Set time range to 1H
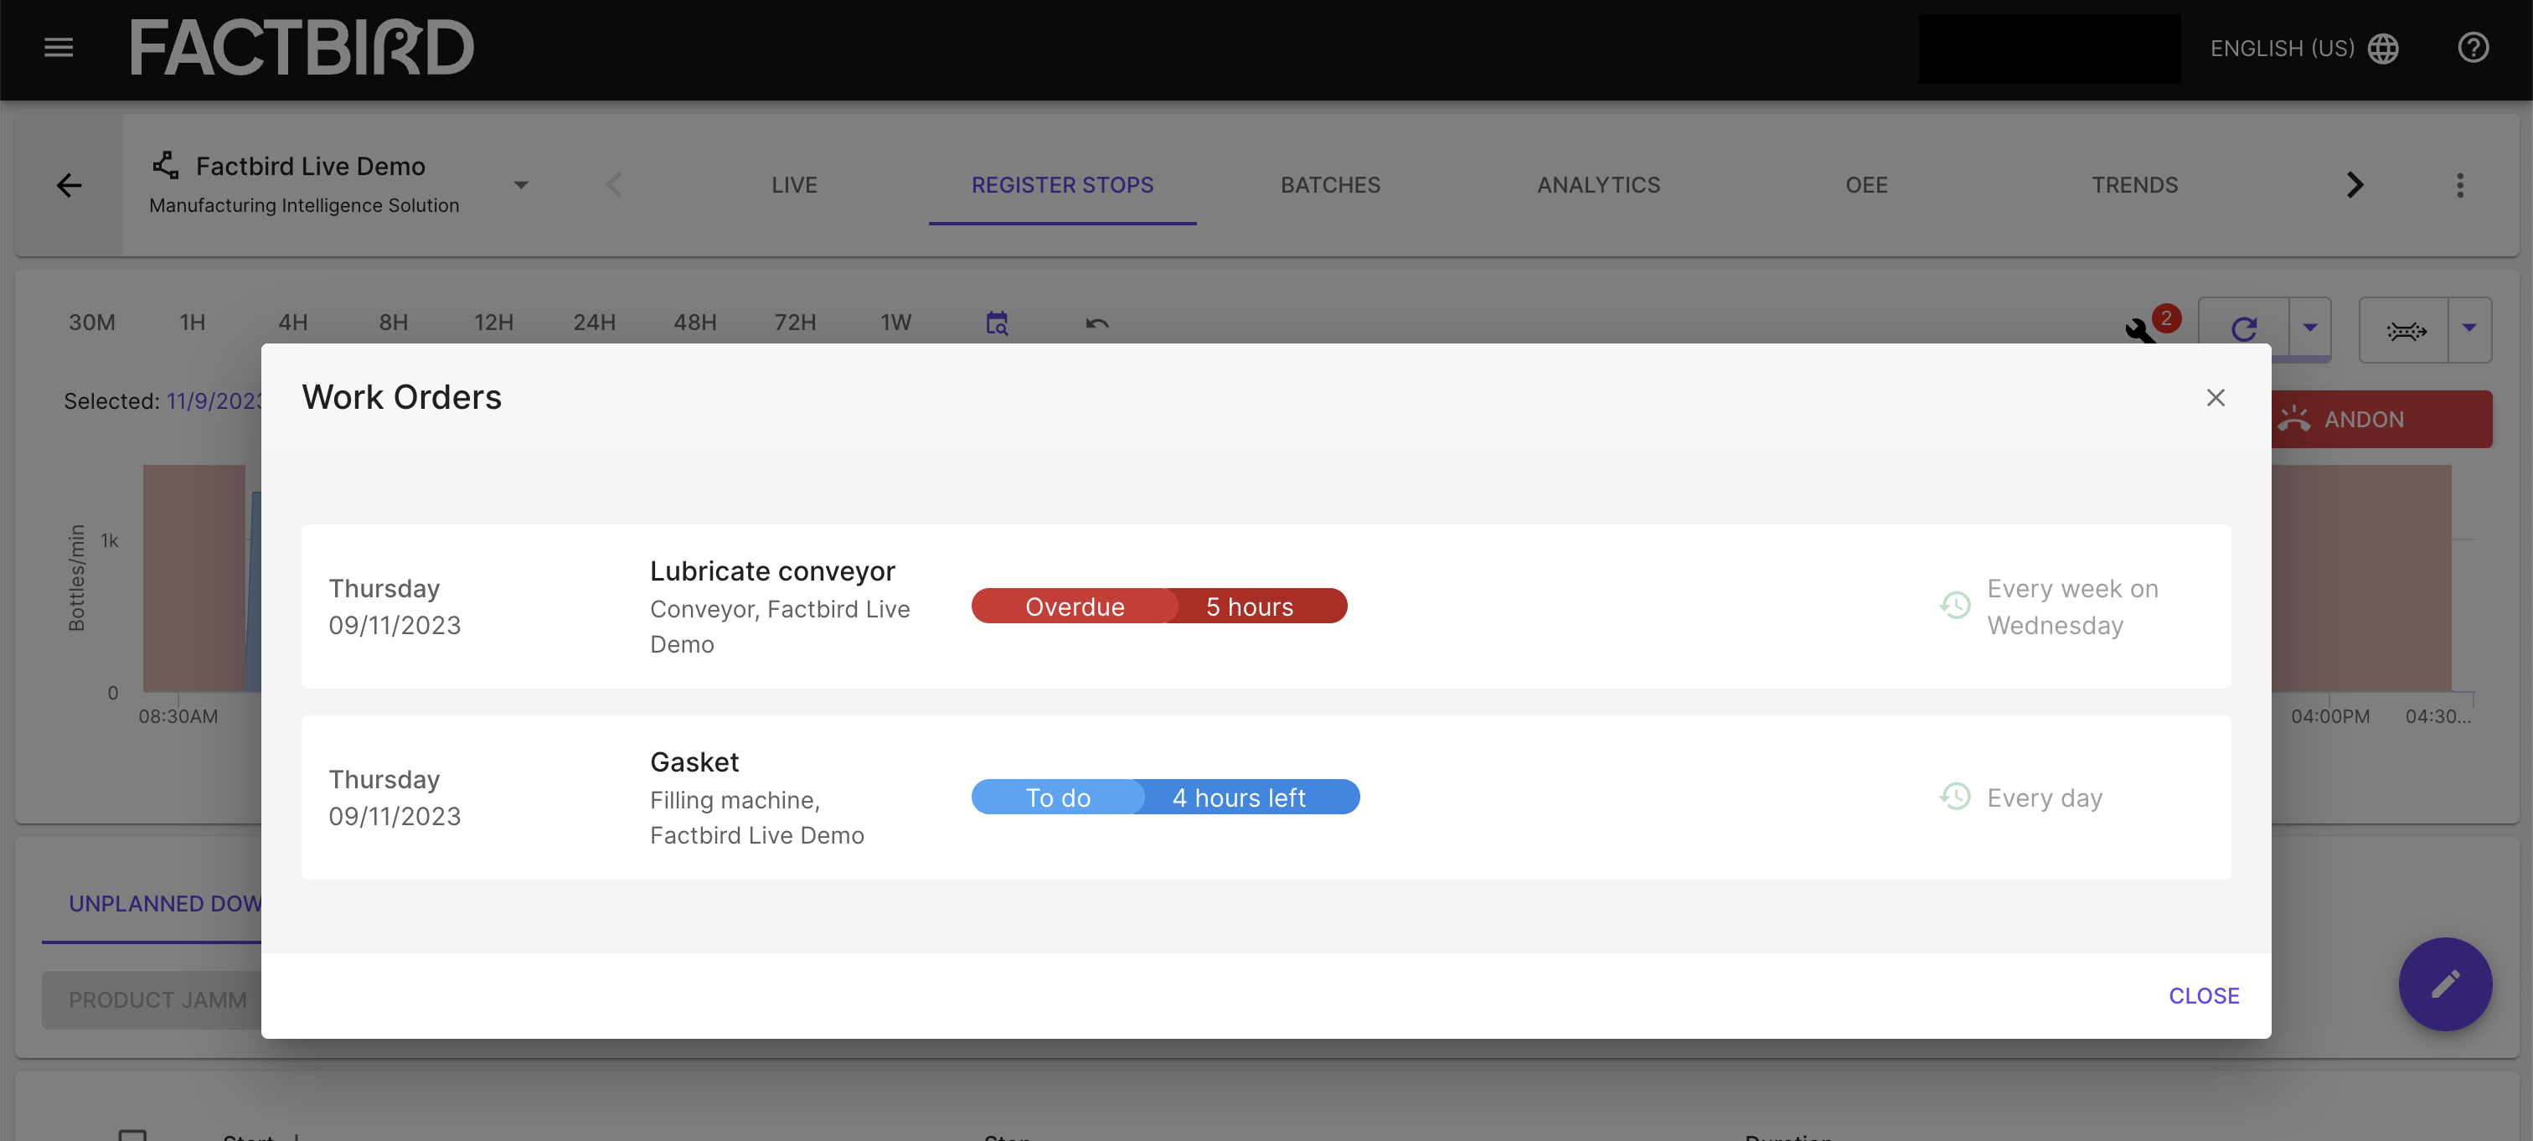This screenshot has height=1141, width=2533. pyautogui.click(x=193, y=323)
